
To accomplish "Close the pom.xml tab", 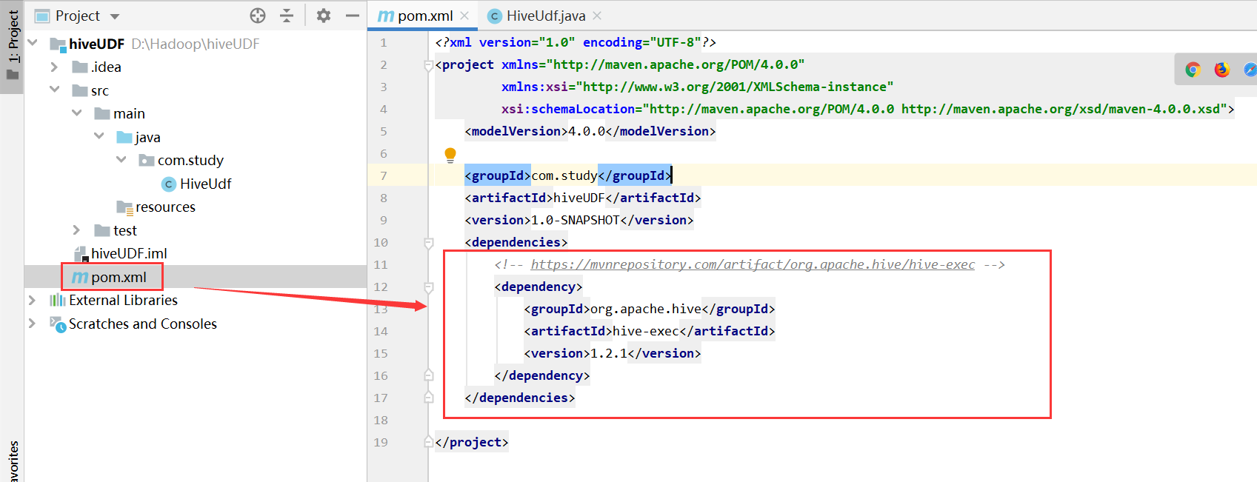I will pyautogui.click(x=464, y=16).
